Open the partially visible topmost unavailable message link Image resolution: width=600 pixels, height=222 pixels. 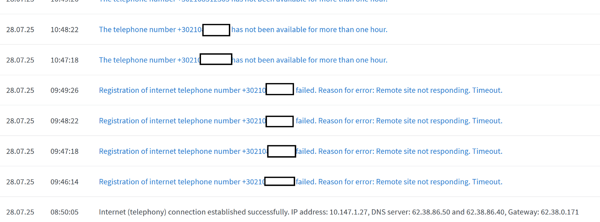(x=243, y=1)
